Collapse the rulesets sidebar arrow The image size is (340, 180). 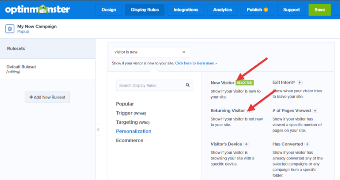98,130
